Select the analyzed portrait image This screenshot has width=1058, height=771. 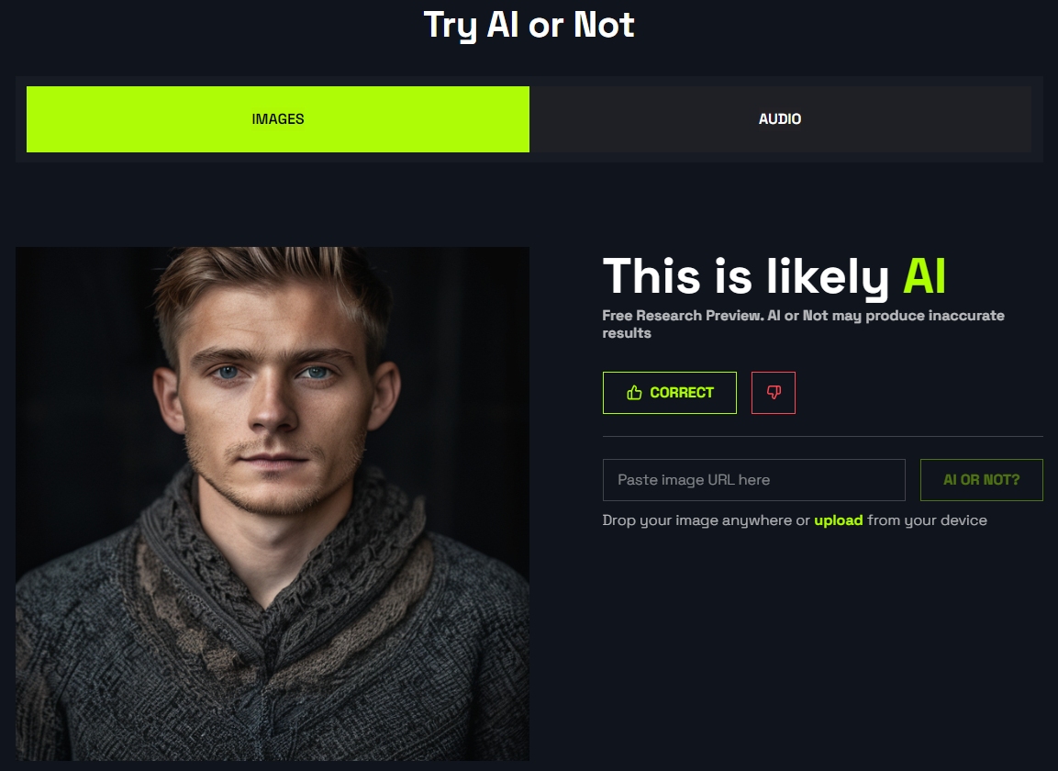coord(273,504)
